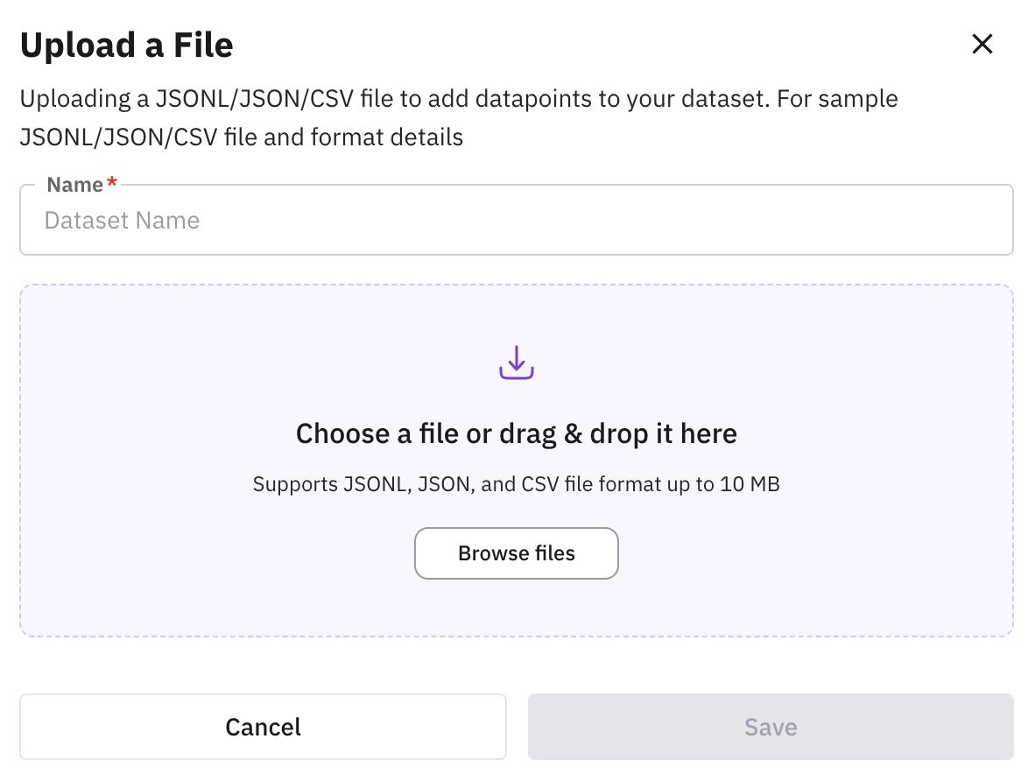Image resolution: width=1035 pixels, height=774 pixels.
Task: Focus the Dataset Name input field
Action: coord(517,221)
